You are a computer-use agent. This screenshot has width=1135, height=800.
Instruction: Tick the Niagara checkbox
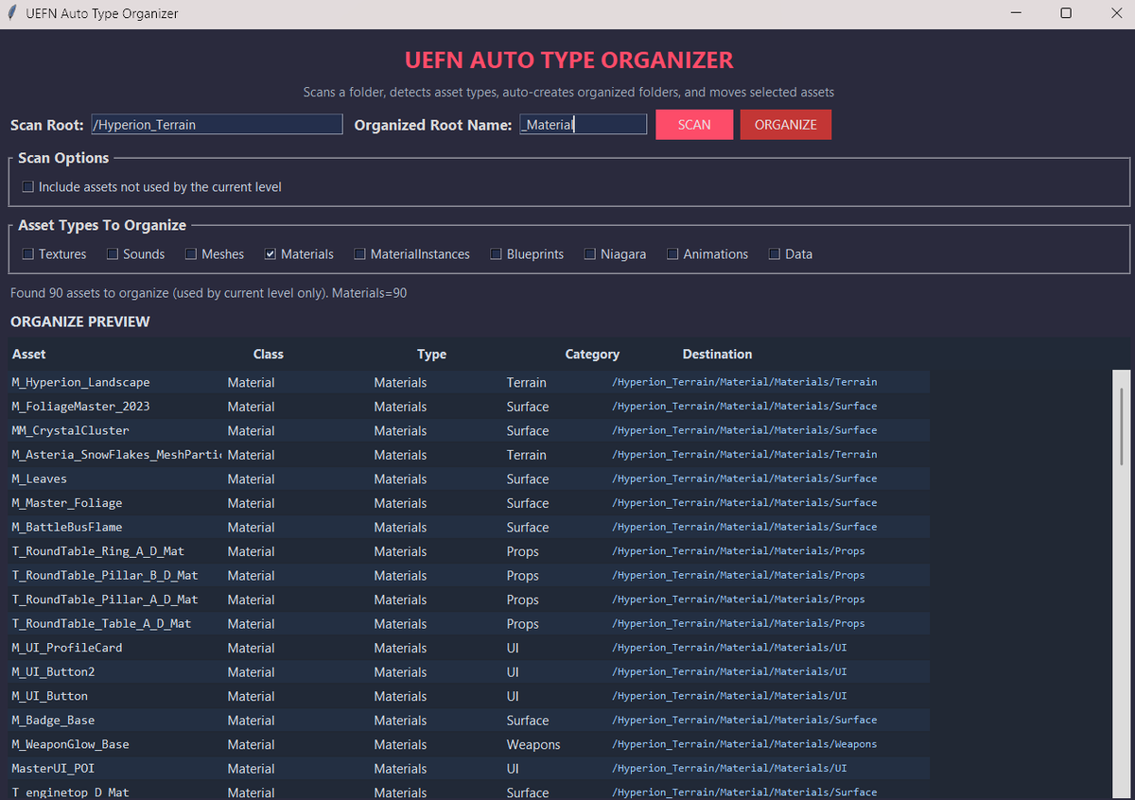590,254
